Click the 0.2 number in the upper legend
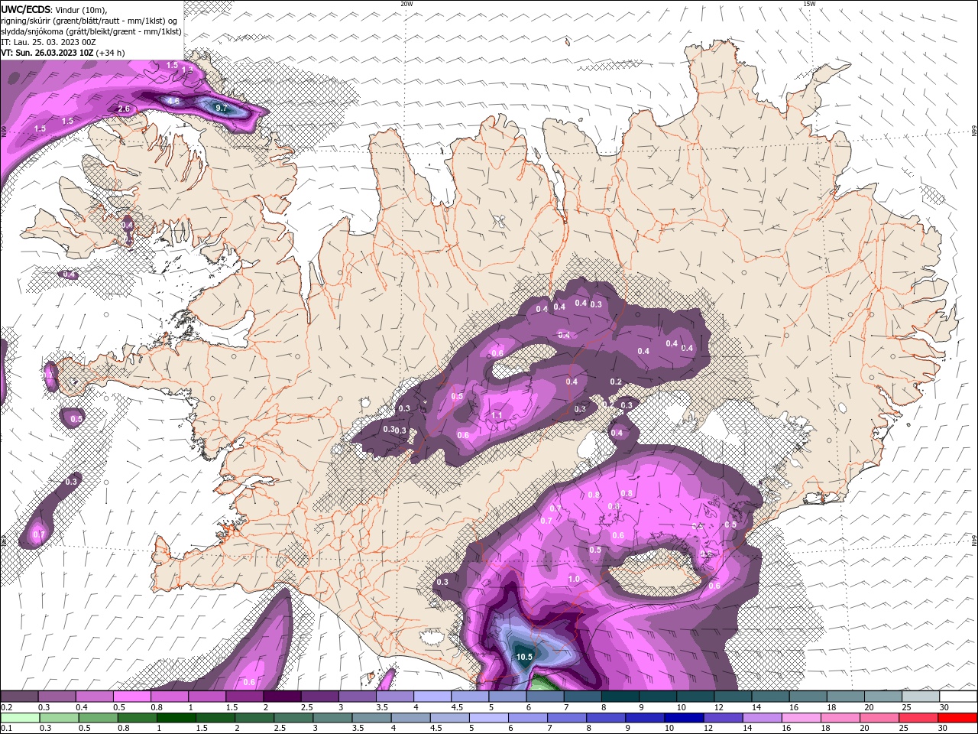 pos(7,707)
